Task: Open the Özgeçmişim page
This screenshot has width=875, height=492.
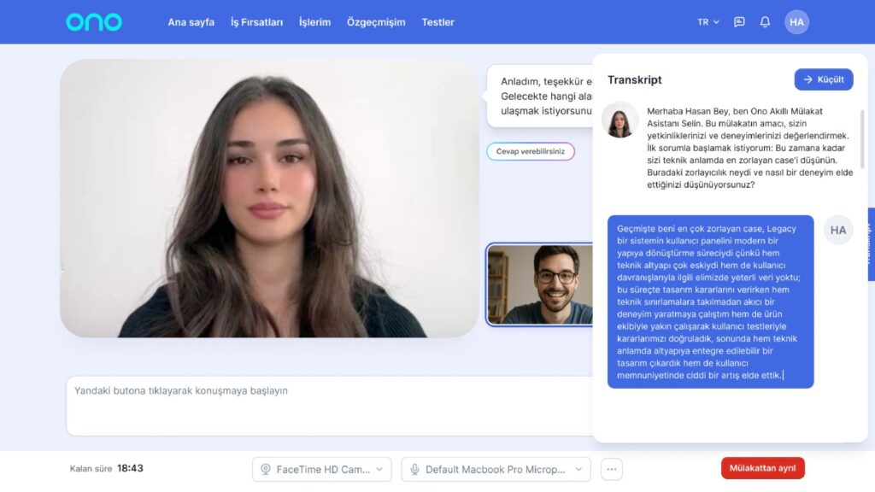Action: coord(376,22)
